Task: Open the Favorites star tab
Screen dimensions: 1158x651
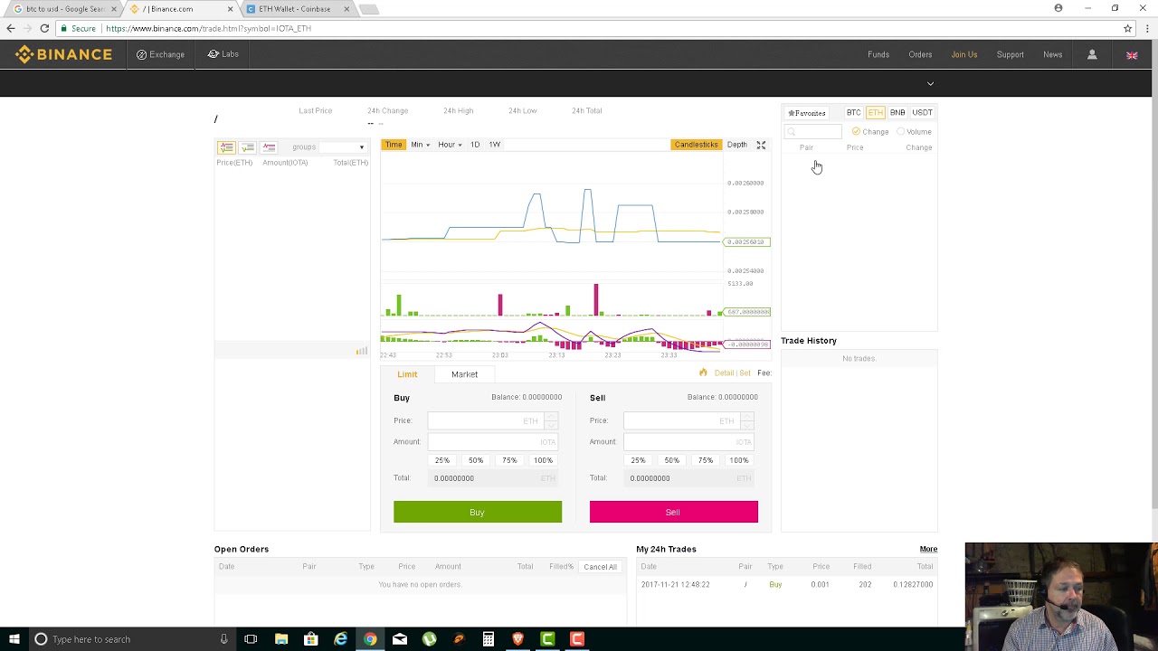Action: (x=807, y=113)
